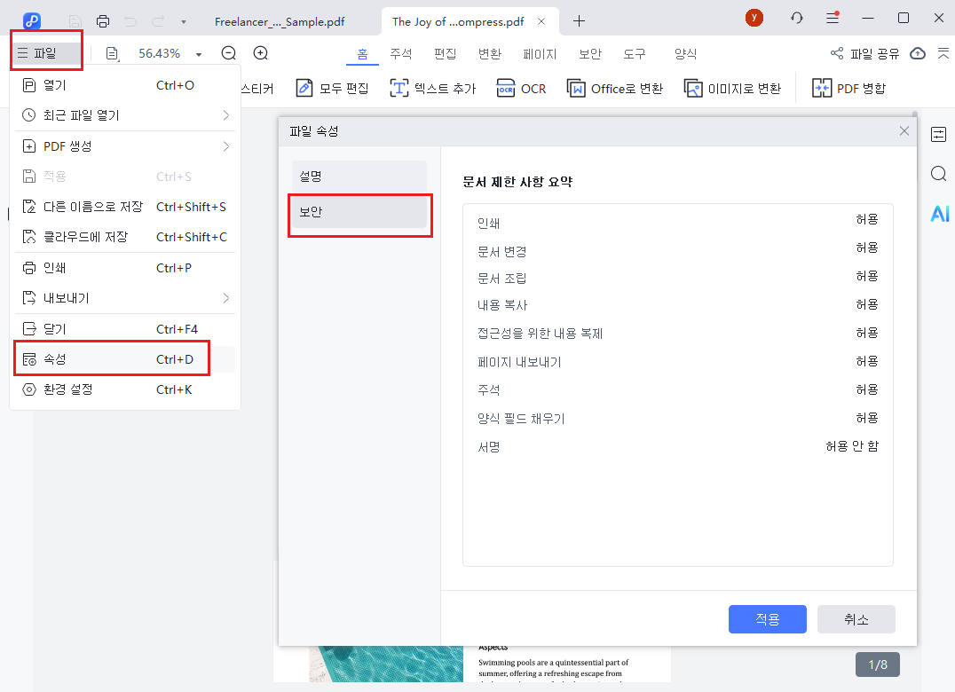The height and width of the screenshot is (692, 955).
Task: Switch to the 설명 tab in 파일 속성
Action: coord(359,176)
